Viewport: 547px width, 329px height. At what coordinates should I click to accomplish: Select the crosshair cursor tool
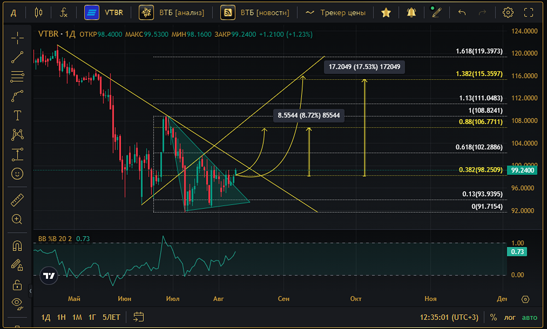[x=17, y=38]
